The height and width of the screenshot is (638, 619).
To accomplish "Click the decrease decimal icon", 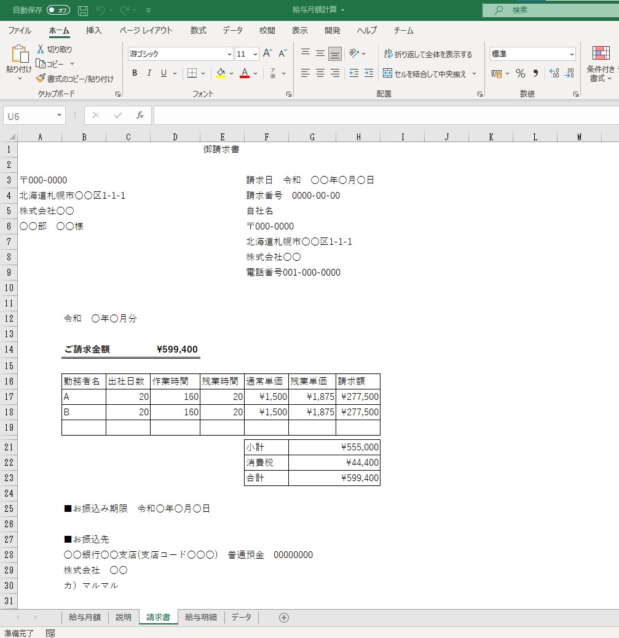I will point(569,73).
